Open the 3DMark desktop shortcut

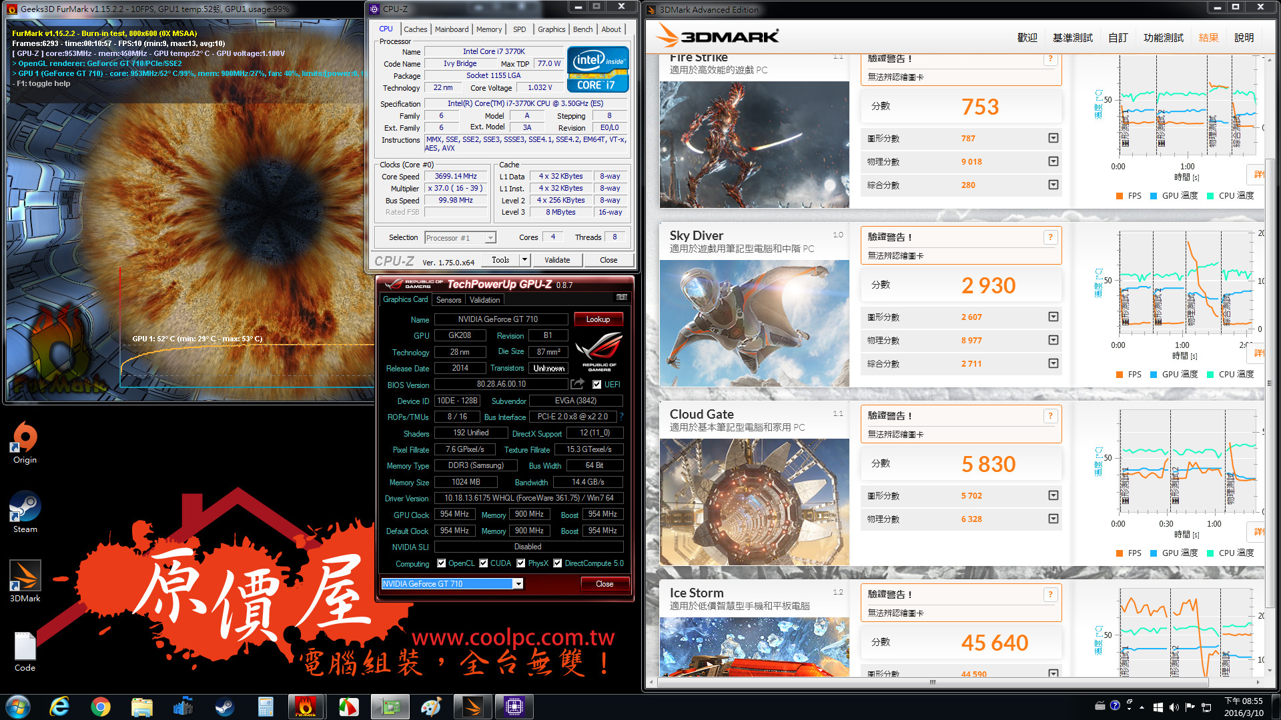coord(25,581)
